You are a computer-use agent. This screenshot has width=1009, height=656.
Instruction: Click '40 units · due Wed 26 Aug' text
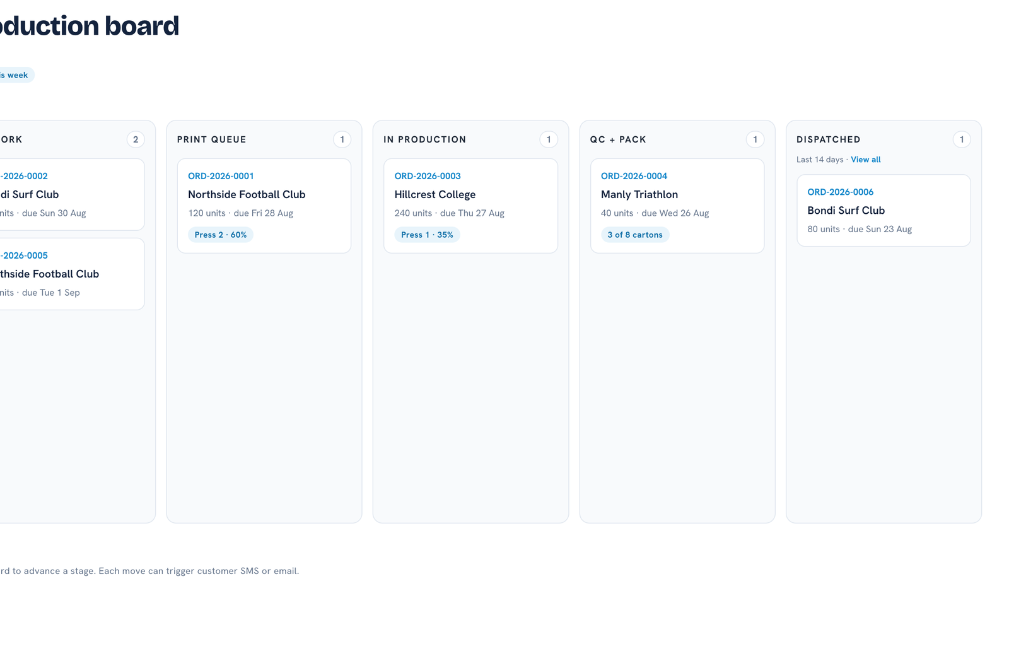[x=655, y=213]
